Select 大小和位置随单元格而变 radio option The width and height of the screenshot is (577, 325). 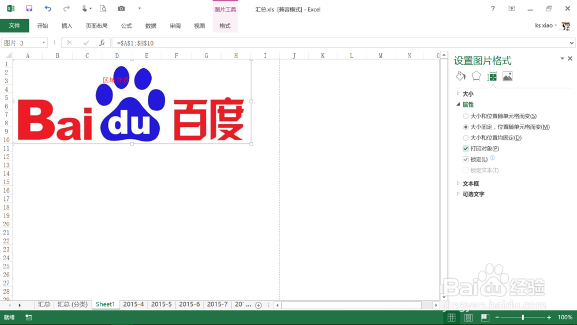[466, 116]
